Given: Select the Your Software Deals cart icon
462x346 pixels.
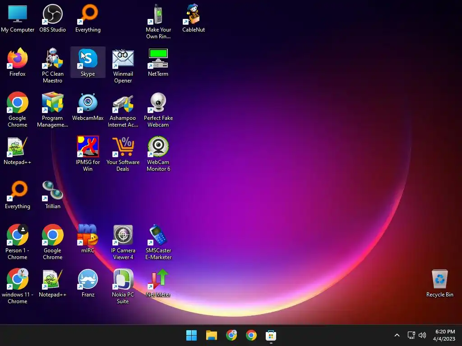Looking at the screenshot, I should (x=123, y=146).
